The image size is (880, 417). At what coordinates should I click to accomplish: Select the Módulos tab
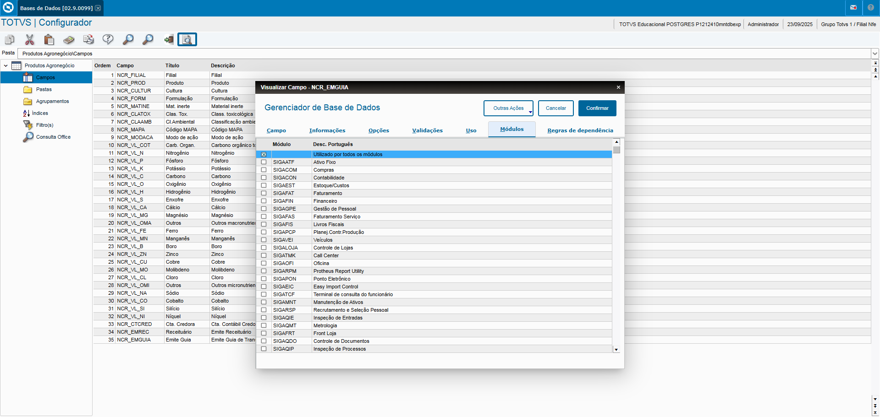coord(512,129)
